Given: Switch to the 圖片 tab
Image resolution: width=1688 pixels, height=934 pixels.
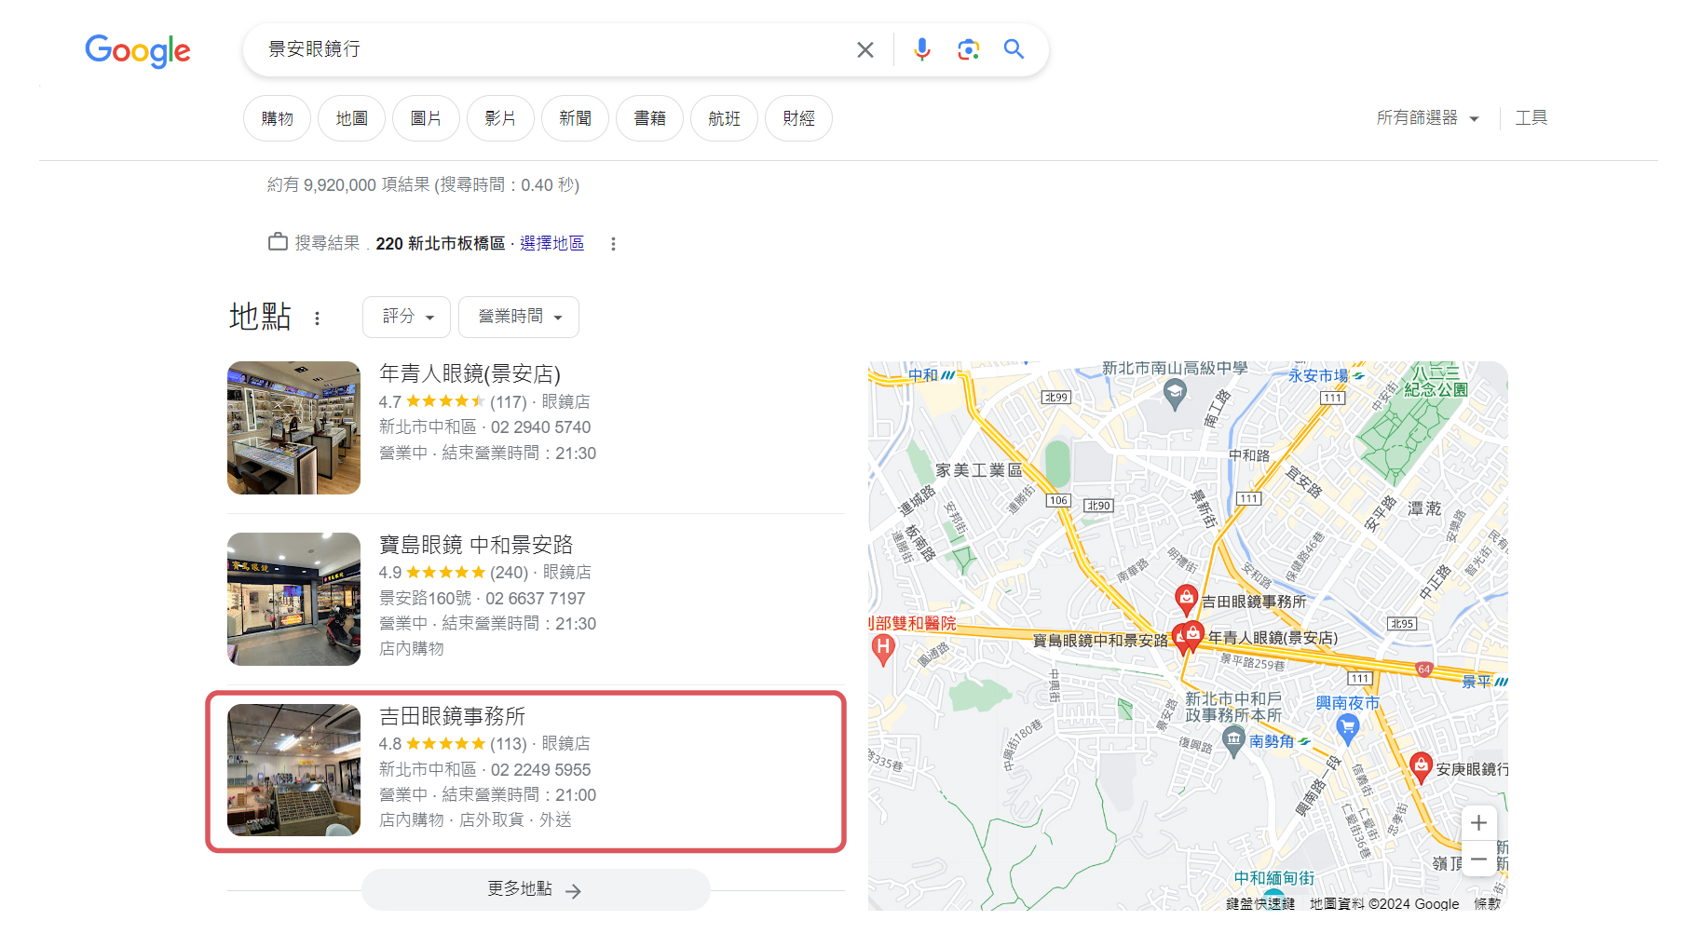Looking at the screenshot, I should pos(427,118).
